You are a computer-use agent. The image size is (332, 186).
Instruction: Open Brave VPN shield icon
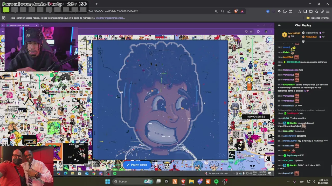tap(322, 11)
